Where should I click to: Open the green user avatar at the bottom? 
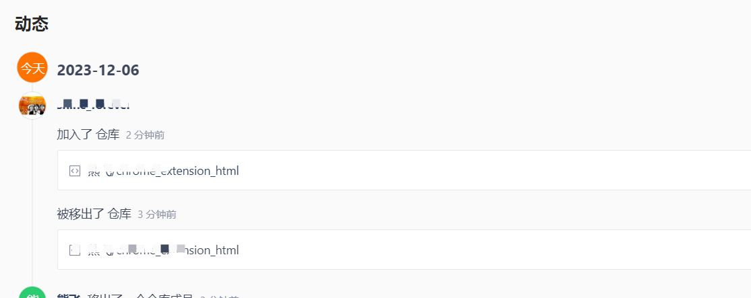(32, 293)
